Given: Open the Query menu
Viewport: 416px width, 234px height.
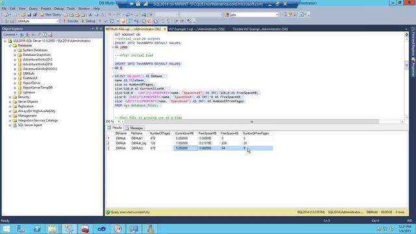Looking at the screenshot, I should tap(33, 8).
